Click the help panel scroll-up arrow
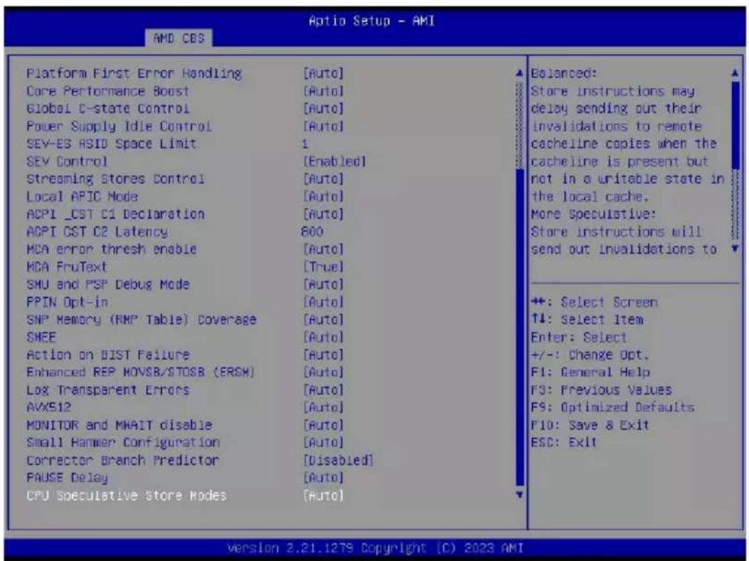Screen dimensions: 749x561 [735, 73]
